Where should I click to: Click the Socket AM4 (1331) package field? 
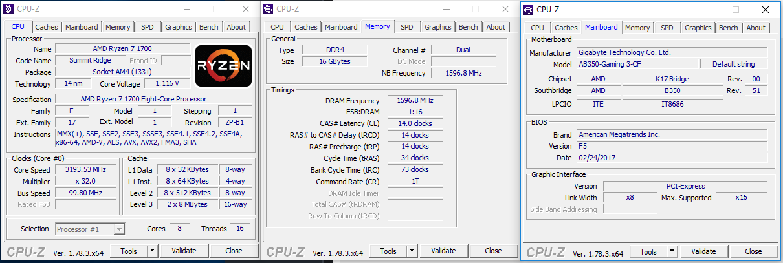(122, 72)
